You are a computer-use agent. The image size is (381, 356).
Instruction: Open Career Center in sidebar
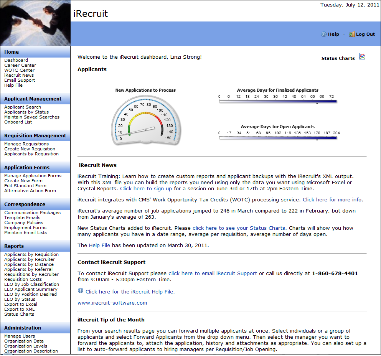[x=20, y=65]
